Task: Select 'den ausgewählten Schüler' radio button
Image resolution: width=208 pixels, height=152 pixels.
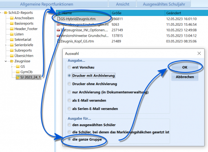Action: 69,125
